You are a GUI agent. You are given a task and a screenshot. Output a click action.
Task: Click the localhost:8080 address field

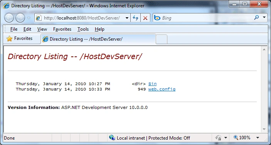[x=82, y=18]
